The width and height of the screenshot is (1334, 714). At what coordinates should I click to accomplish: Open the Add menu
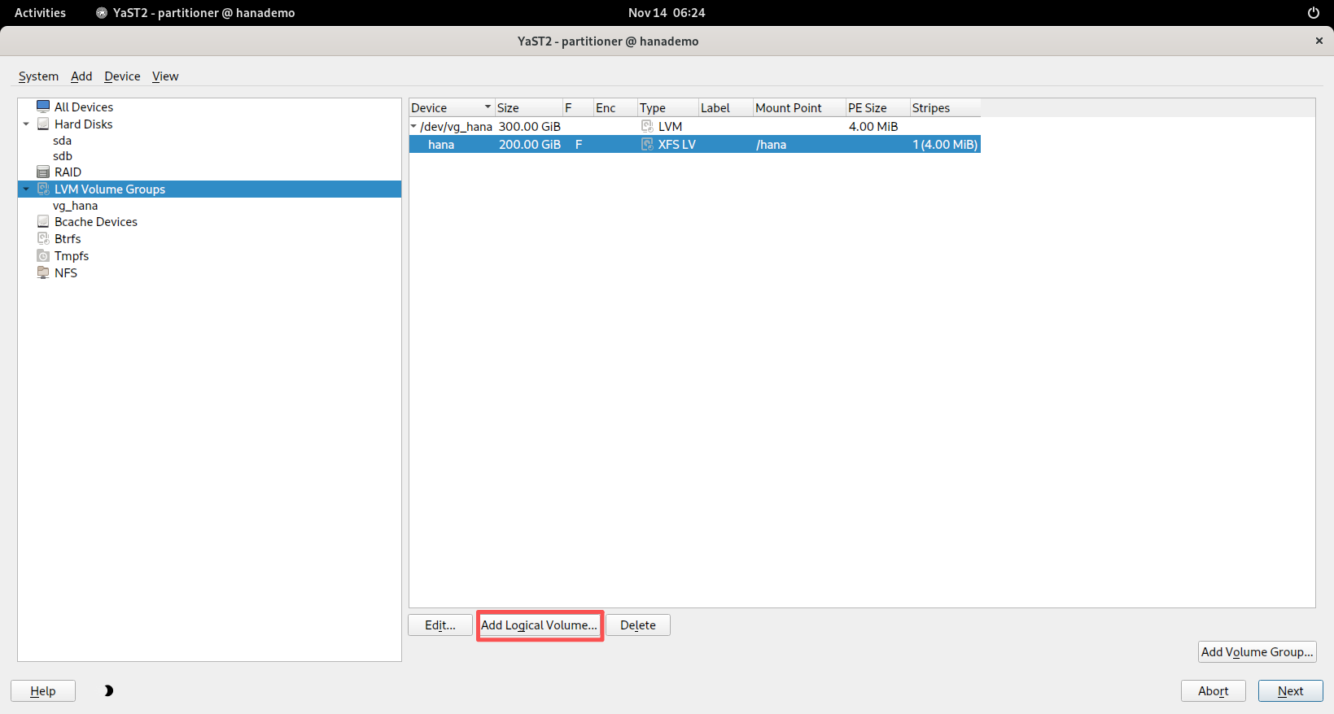click(81, 76)
